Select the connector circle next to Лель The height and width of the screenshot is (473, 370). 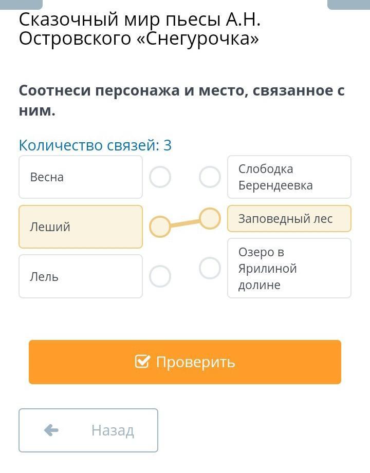pyautogui.click(x=160, y=276)
